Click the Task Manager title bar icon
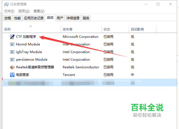Screen dimensions: 179x129 (x=6, y=5)
